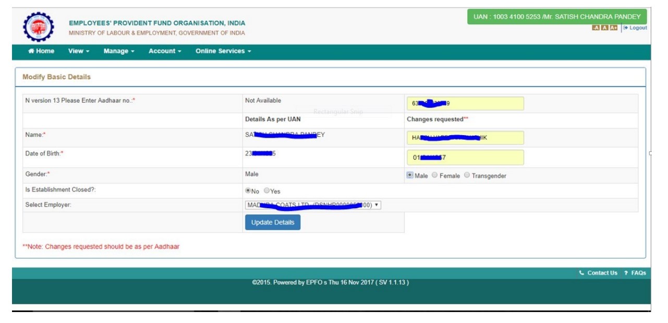668x323 pixels.
Task: Click the Logout icon link
Action: (x=626, y=28)
